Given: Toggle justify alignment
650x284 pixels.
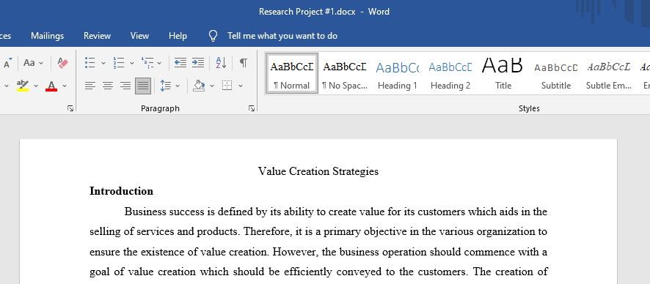Looking at the screenshot, I should pyautogui.click(x=143, y=86).
